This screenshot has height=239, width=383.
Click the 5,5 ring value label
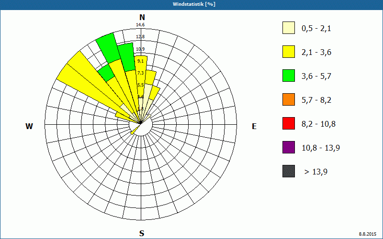(140, 85)
